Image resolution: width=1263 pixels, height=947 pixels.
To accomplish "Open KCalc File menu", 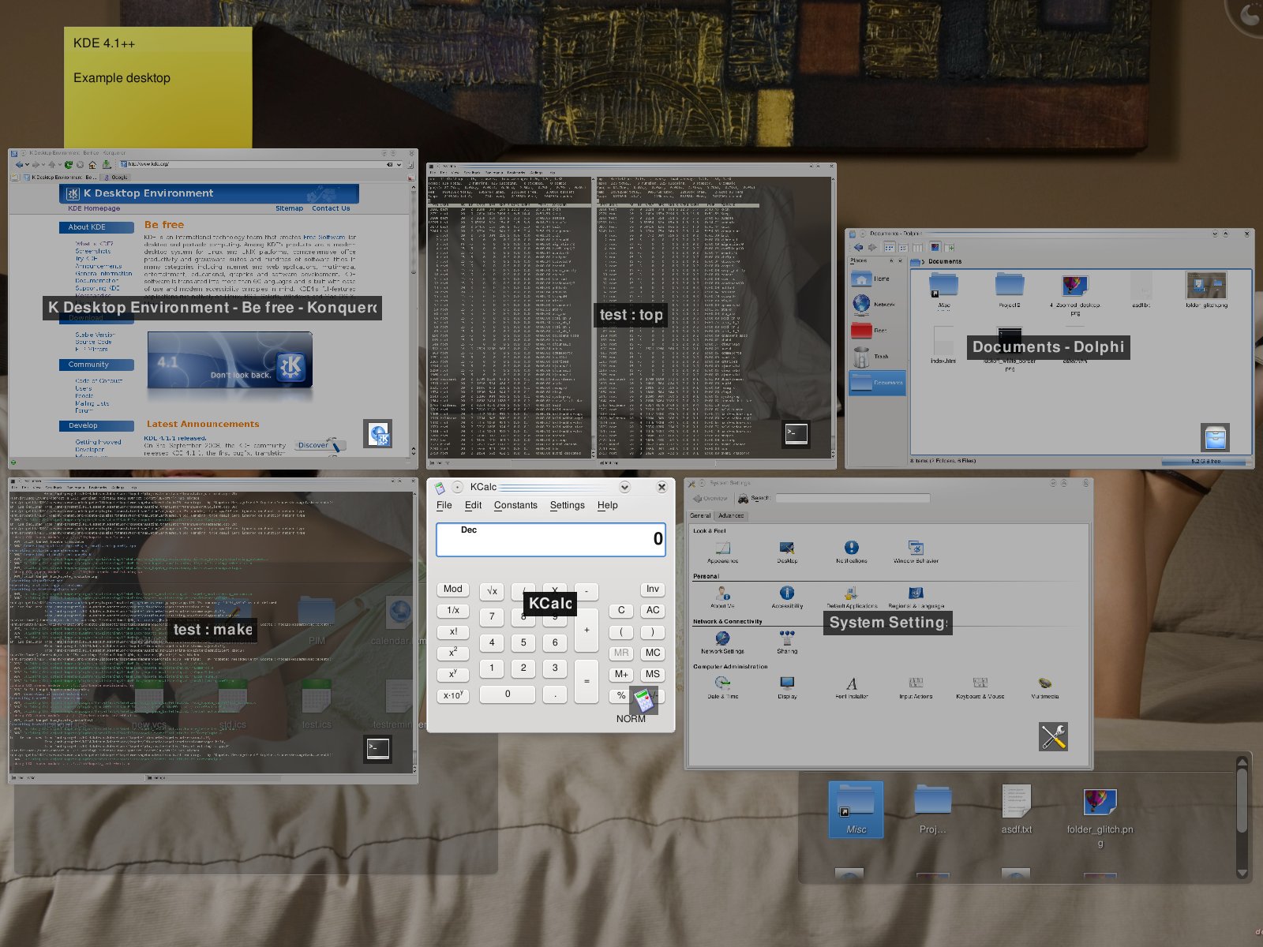I will (444, 505).
